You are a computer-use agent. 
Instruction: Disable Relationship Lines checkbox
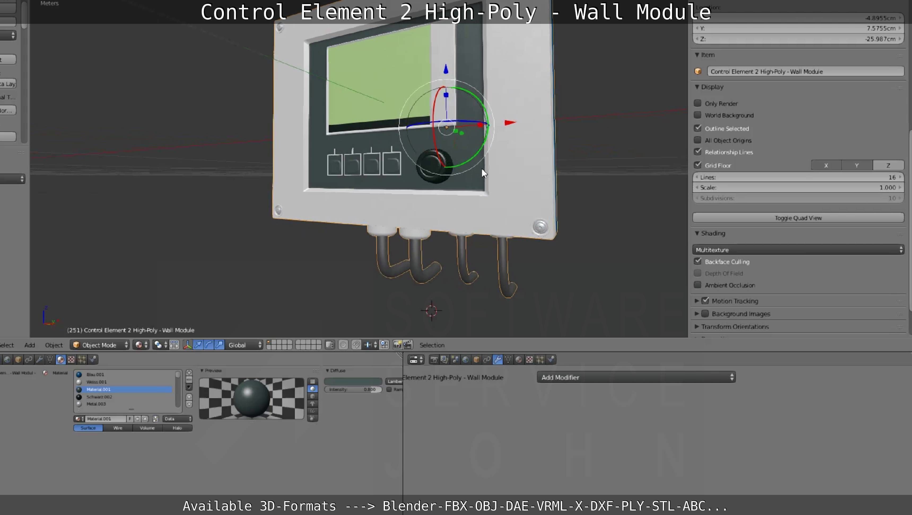(x=697, y=152)
